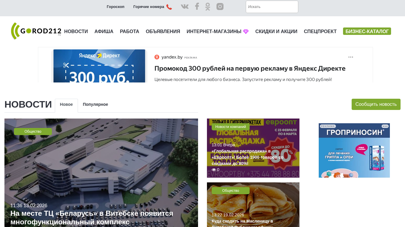Click the Общество tag on Масленица article
Screen dimensions: 405x227
[x=231, y=191]
